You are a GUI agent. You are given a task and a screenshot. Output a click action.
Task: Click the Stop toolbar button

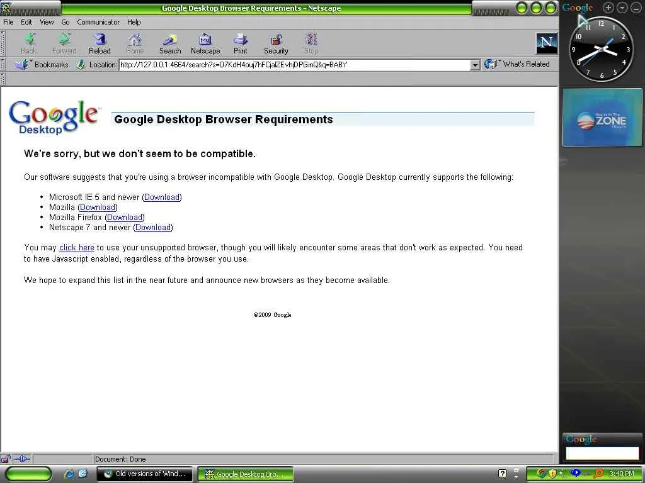pos(311,43)
